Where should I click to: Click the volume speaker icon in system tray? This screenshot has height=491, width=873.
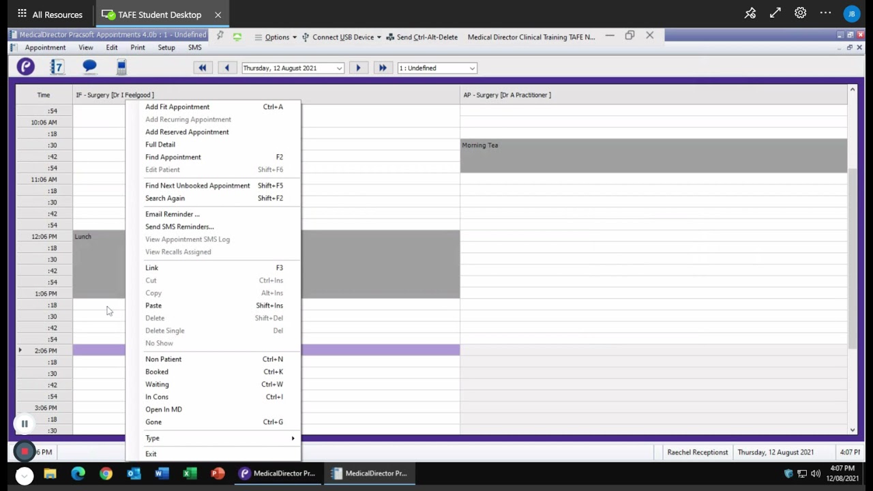(x=815, y=473)
